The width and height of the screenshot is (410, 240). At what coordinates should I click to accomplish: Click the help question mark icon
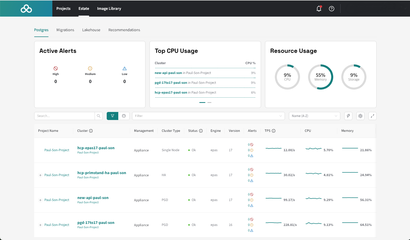[x=331, y=9]
